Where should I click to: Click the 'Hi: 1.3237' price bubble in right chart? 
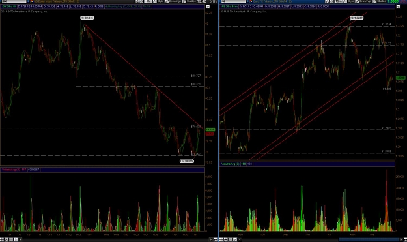coord(356,18)
